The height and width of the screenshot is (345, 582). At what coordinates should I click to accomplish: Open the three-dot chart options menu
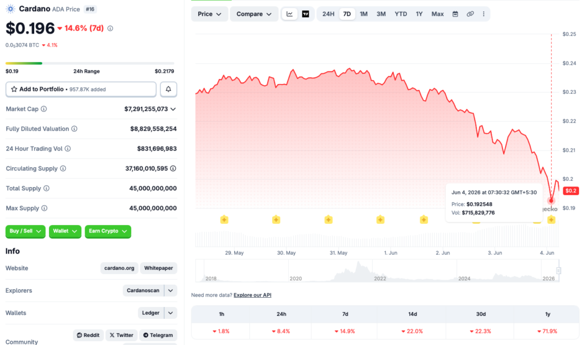[483, 14]
